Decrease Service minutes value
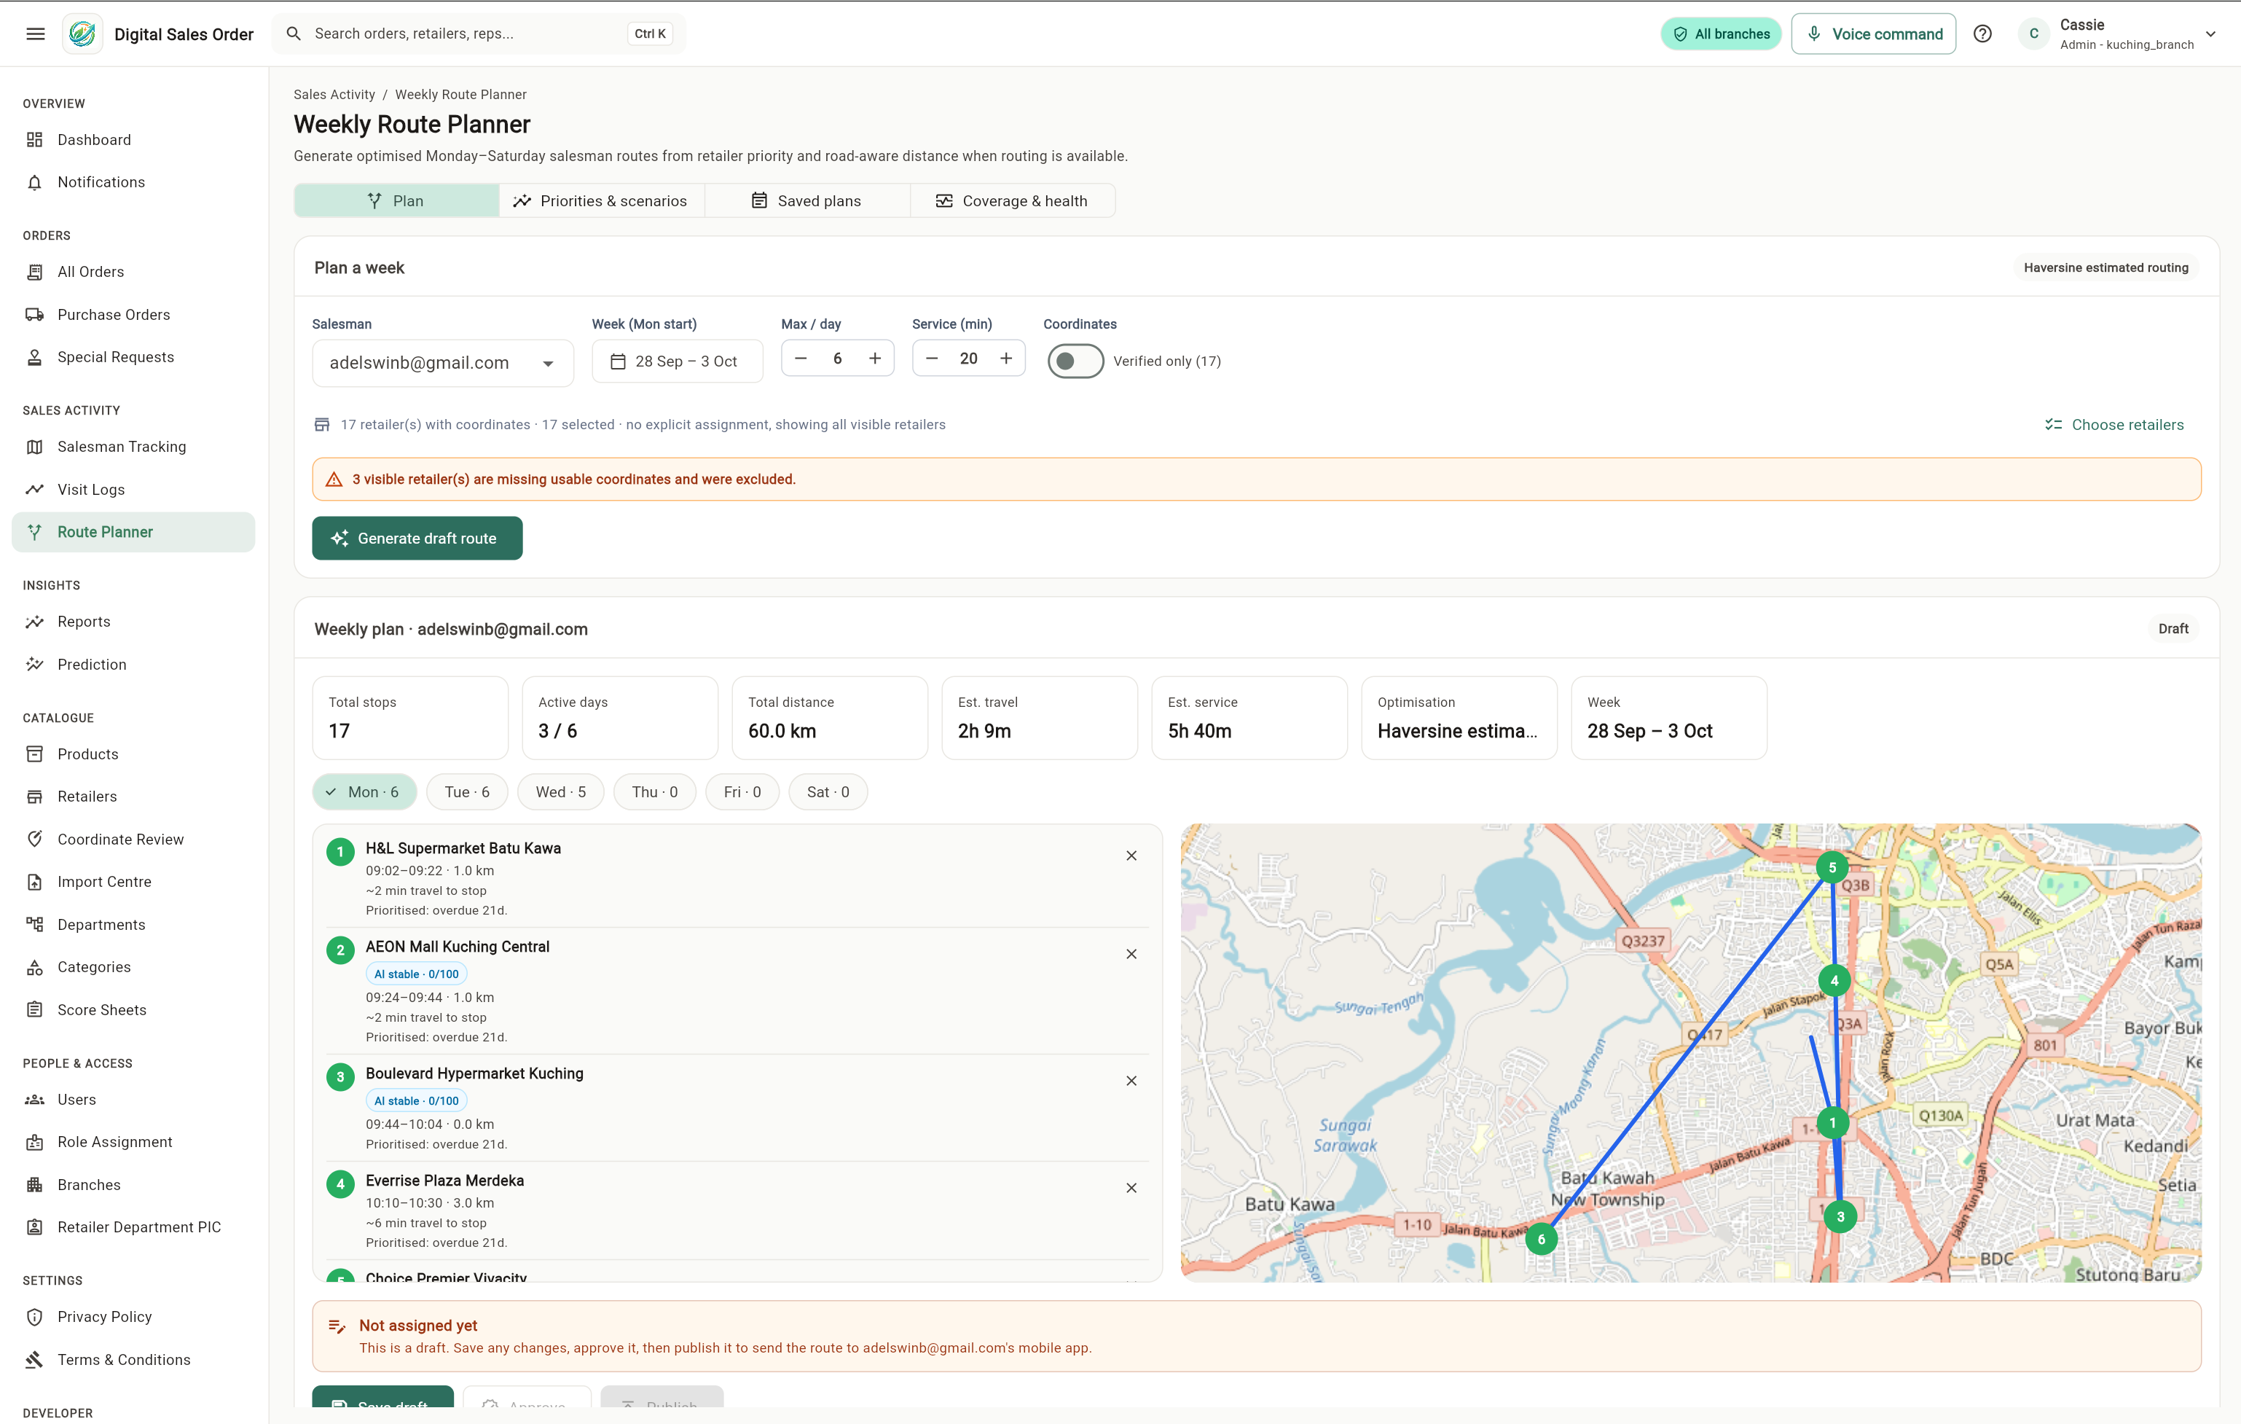The width and height of the screenshot is (2241, 1424). coord(932,359)
